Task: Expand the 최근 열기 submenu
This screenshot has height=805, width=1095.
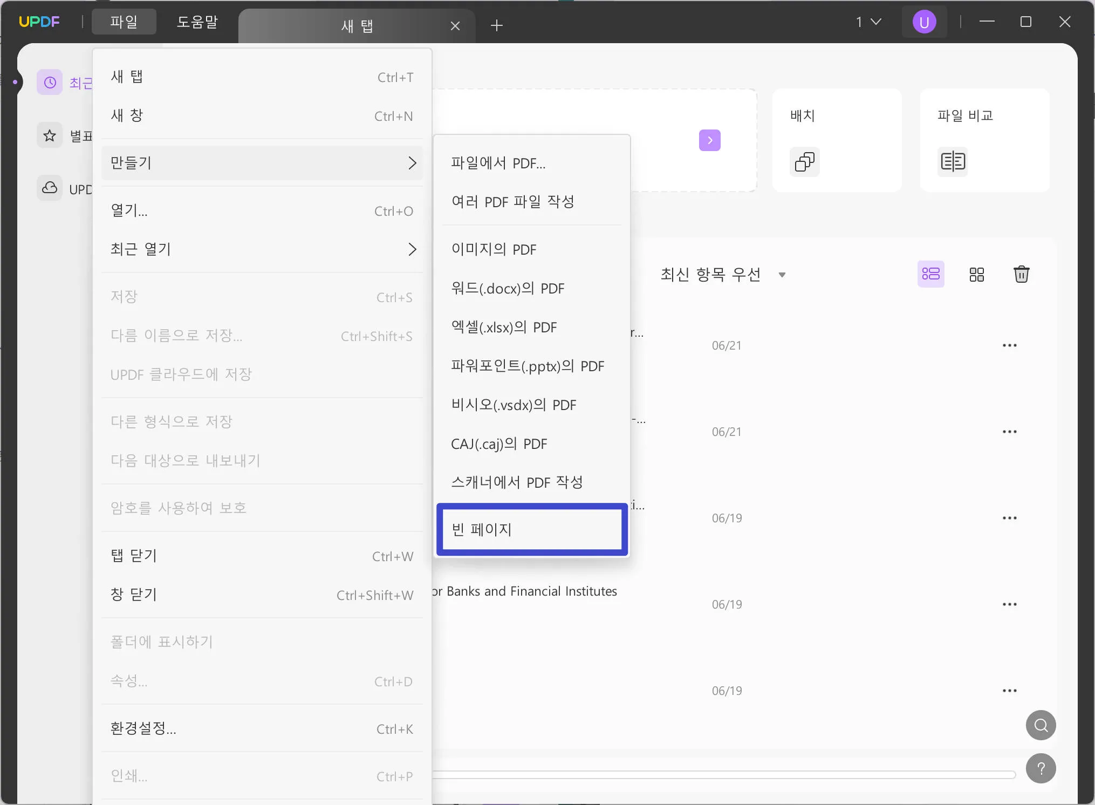Action: (262, 249)
